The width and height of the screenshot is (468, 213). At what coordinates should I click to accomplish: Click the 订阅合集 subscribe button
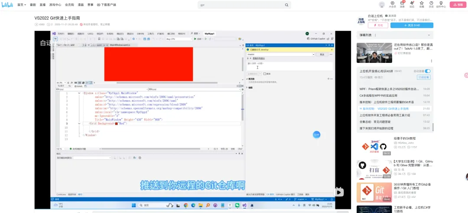pyautogui.click(x=423, y=77)
